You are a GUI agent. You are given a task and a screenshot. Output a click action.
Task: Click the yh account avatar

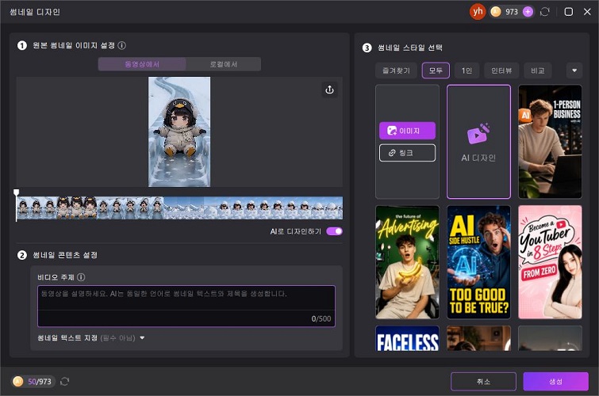[477, 12]
